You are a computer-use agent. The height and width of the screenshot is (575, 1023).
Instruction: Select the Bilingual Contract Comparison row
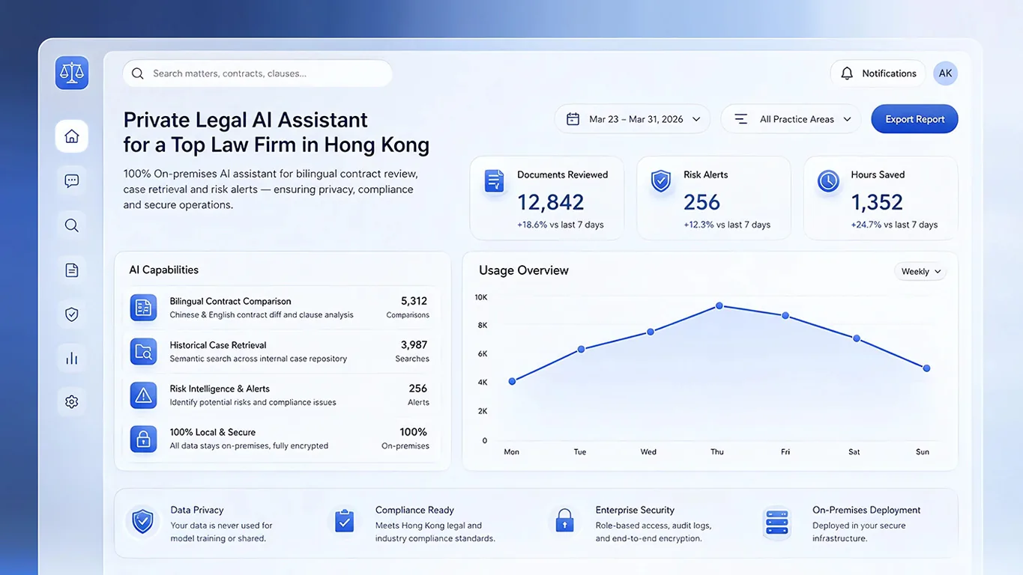click(280, 308)
